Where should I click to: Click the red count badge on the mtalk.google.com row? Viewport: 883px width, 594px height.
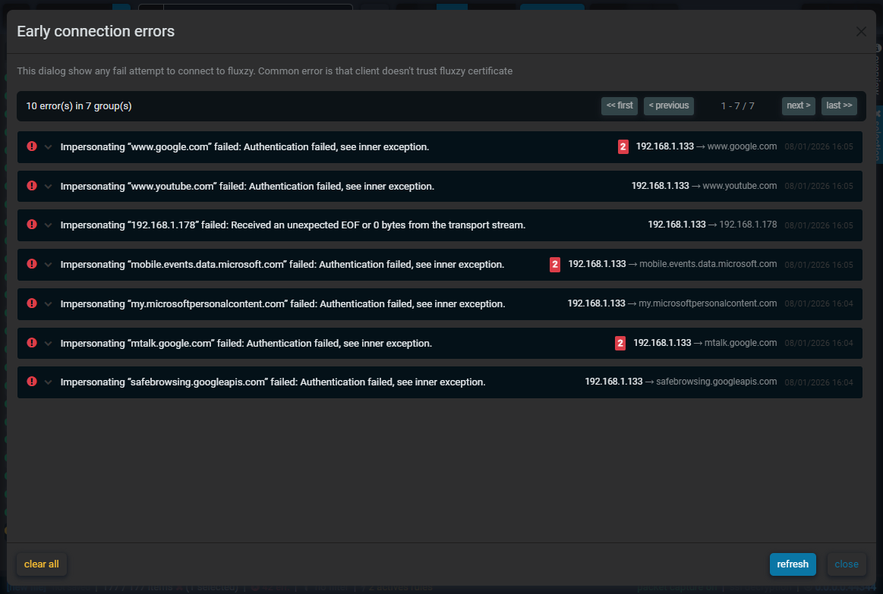[x=620, y=343]
